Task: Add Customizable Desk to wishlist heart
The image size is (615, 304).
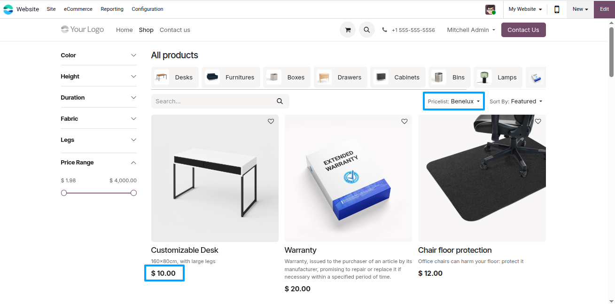Action: tap(271, 121)
